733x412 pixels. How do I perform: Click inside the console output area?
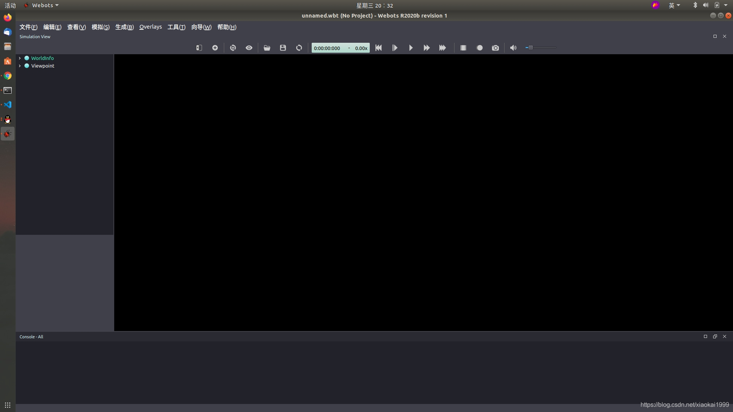[x=374, y=372]
